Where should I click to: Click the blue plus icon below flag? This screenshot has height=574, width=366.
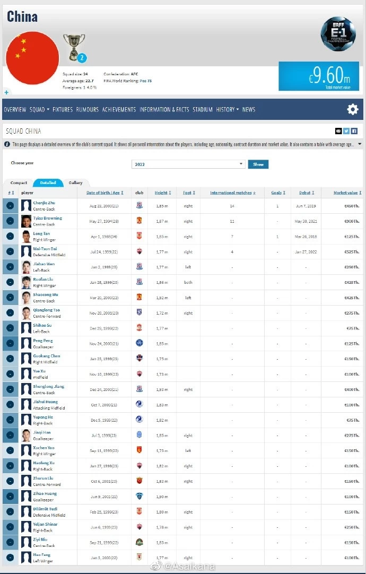(x=6, y=93)
